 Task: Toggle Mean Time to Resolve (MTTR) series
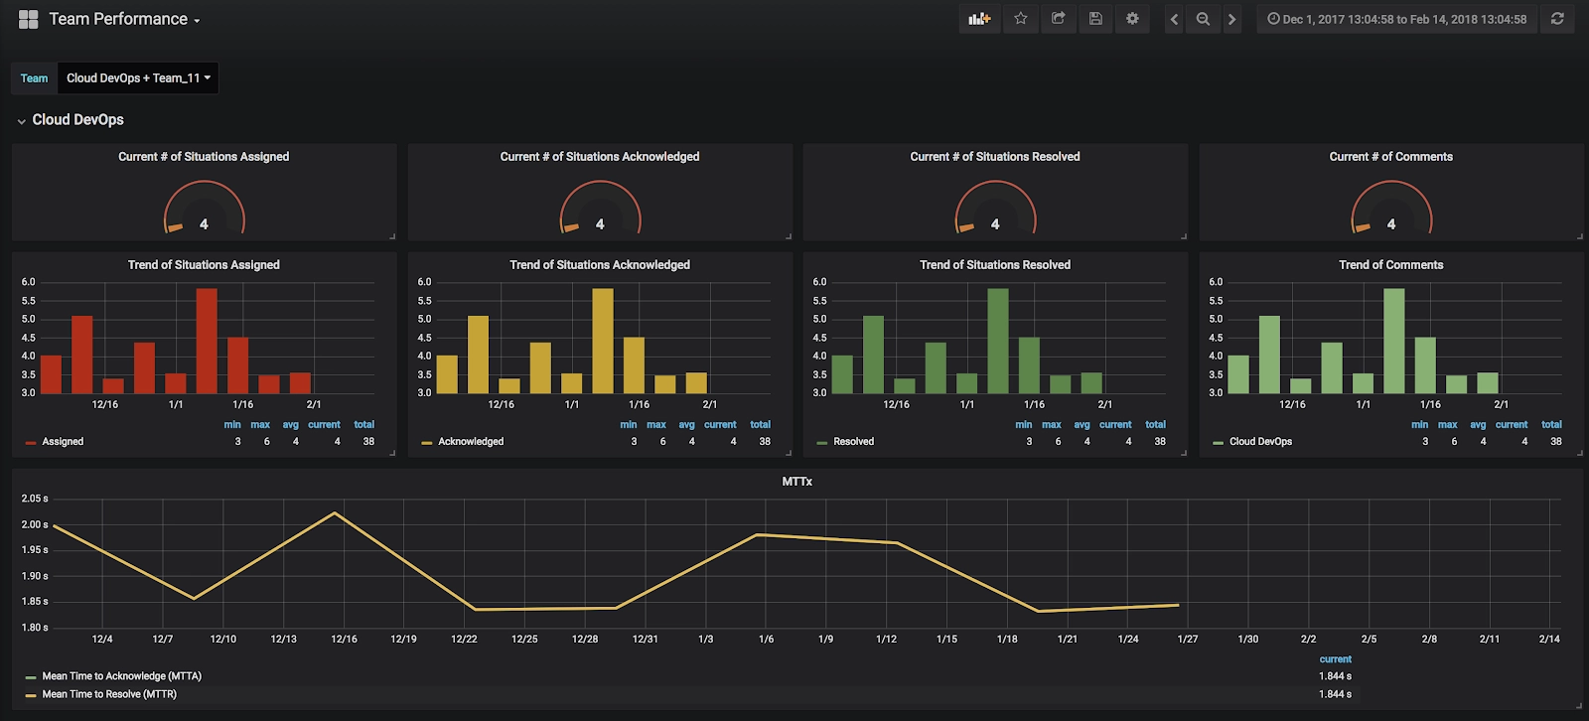coord(101,694)
